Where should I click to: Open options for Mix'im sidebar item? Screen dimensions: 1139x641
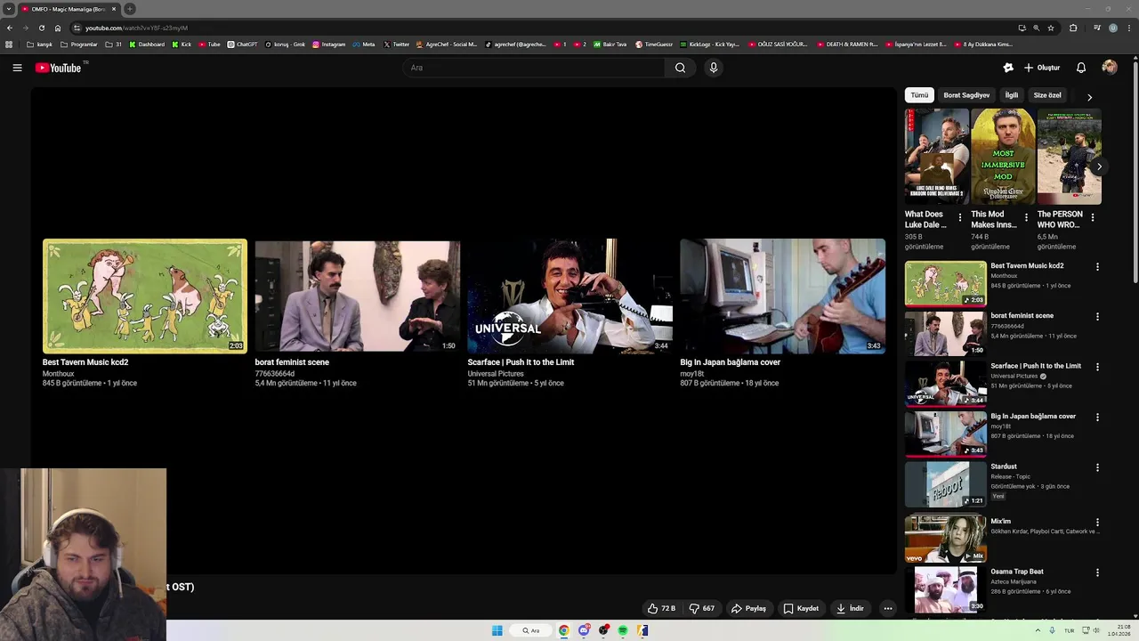click(x=1097, y=523)
